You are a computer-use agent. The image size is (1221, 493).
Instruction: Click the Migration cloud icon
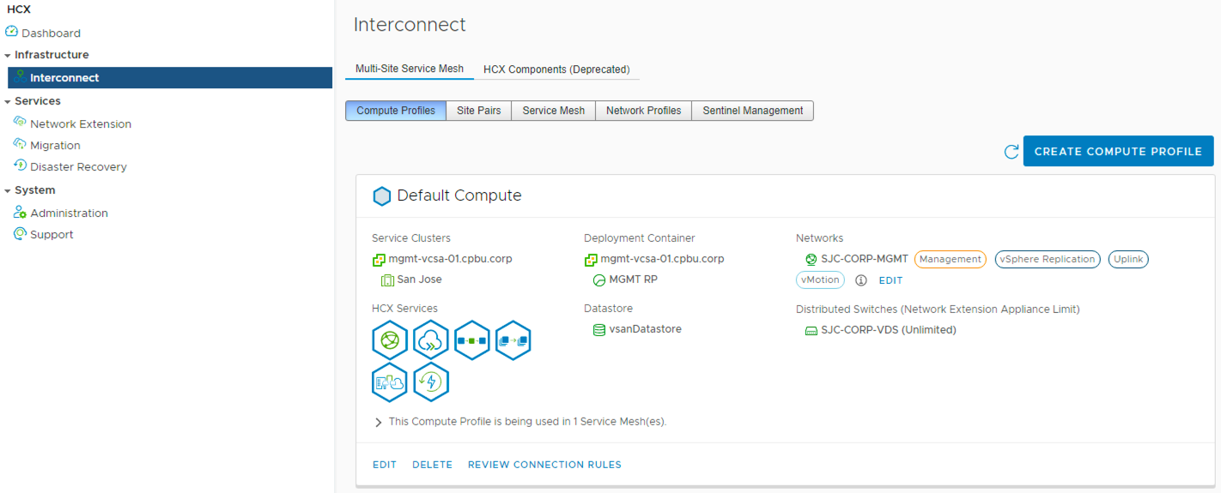(20, 144)
